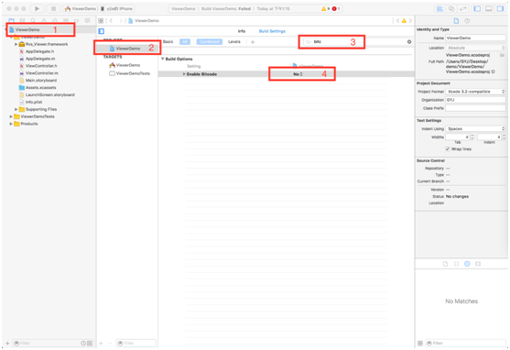This screenshot has height=350, width=510.
Task: Open the Find navigator magnifier icon
Action: pyautogui.click(x=33, y=20)
